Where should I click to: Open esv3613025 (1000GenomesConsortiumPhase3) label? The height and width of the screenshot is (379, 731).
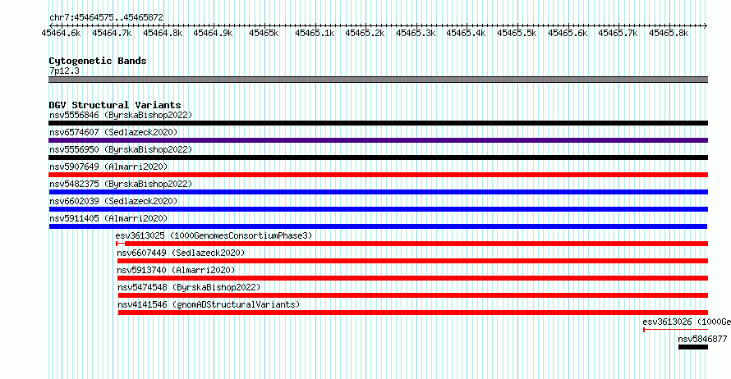click(x=214, y=235)
